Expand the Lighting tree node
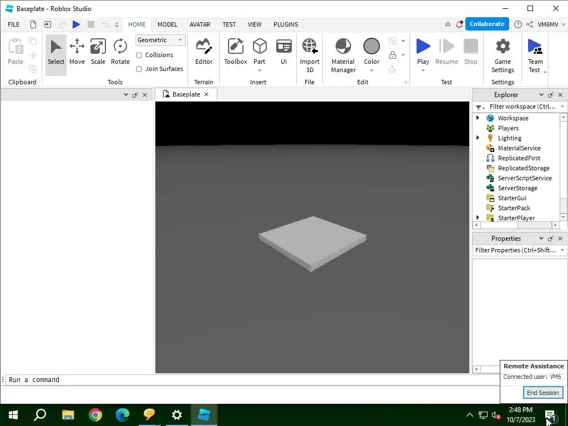This screenshot has width=568, height=426. (x=478, y=138)
